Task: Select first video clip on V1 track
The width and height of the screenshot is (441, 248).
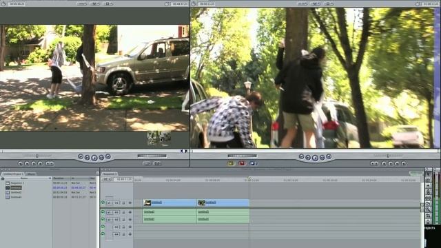Action: point(170,203)
